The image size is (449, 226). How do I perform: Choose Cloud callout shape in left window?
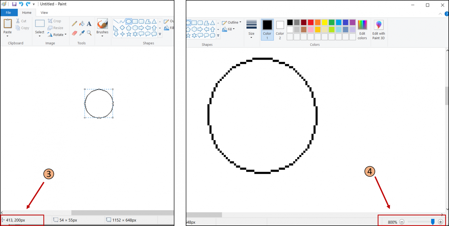pyautogui.click(x=154, y=34)
